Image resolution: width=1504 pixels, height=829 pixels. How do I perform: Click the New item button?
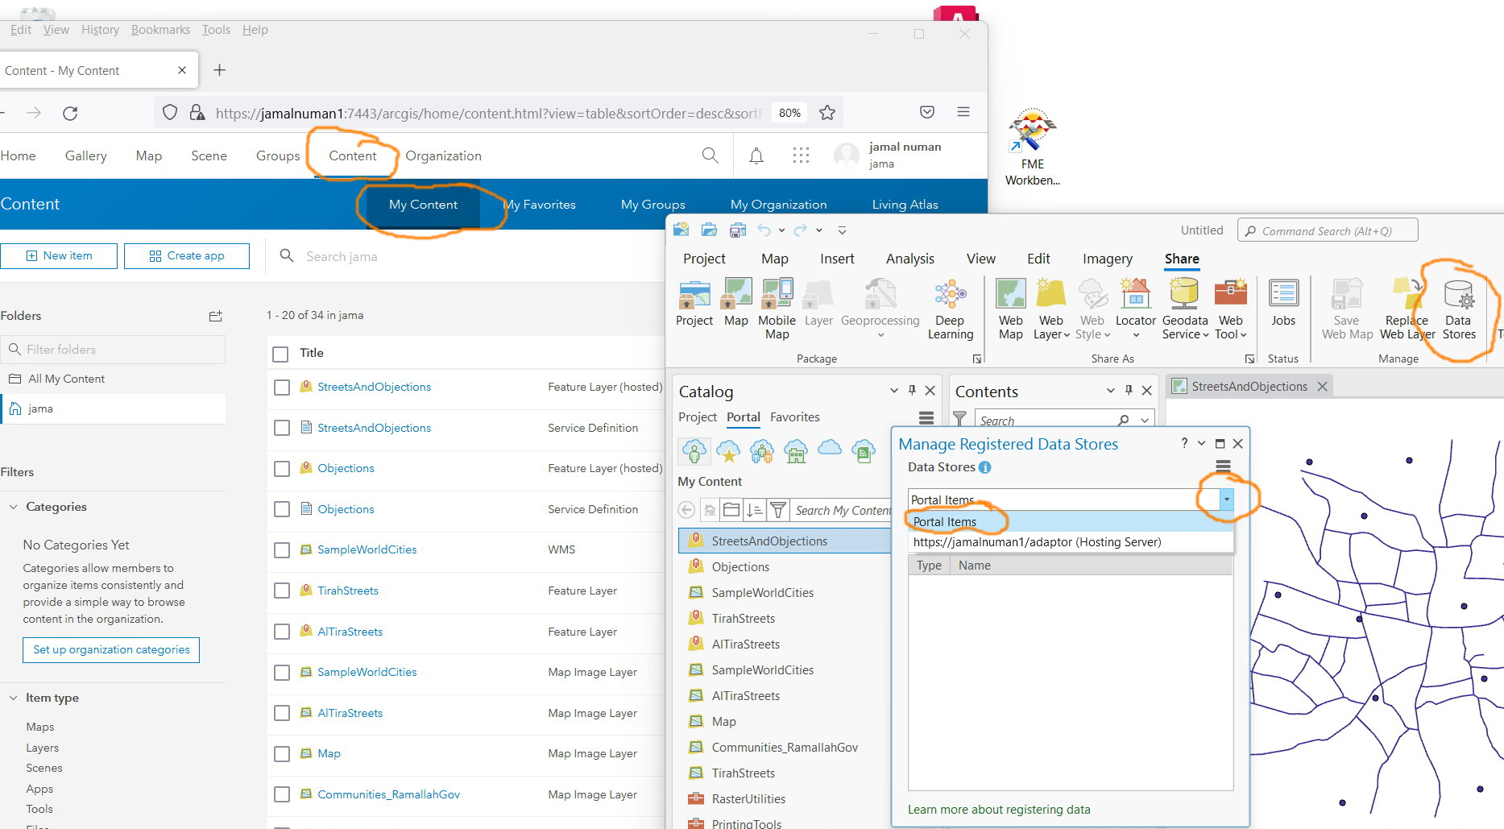59,256
